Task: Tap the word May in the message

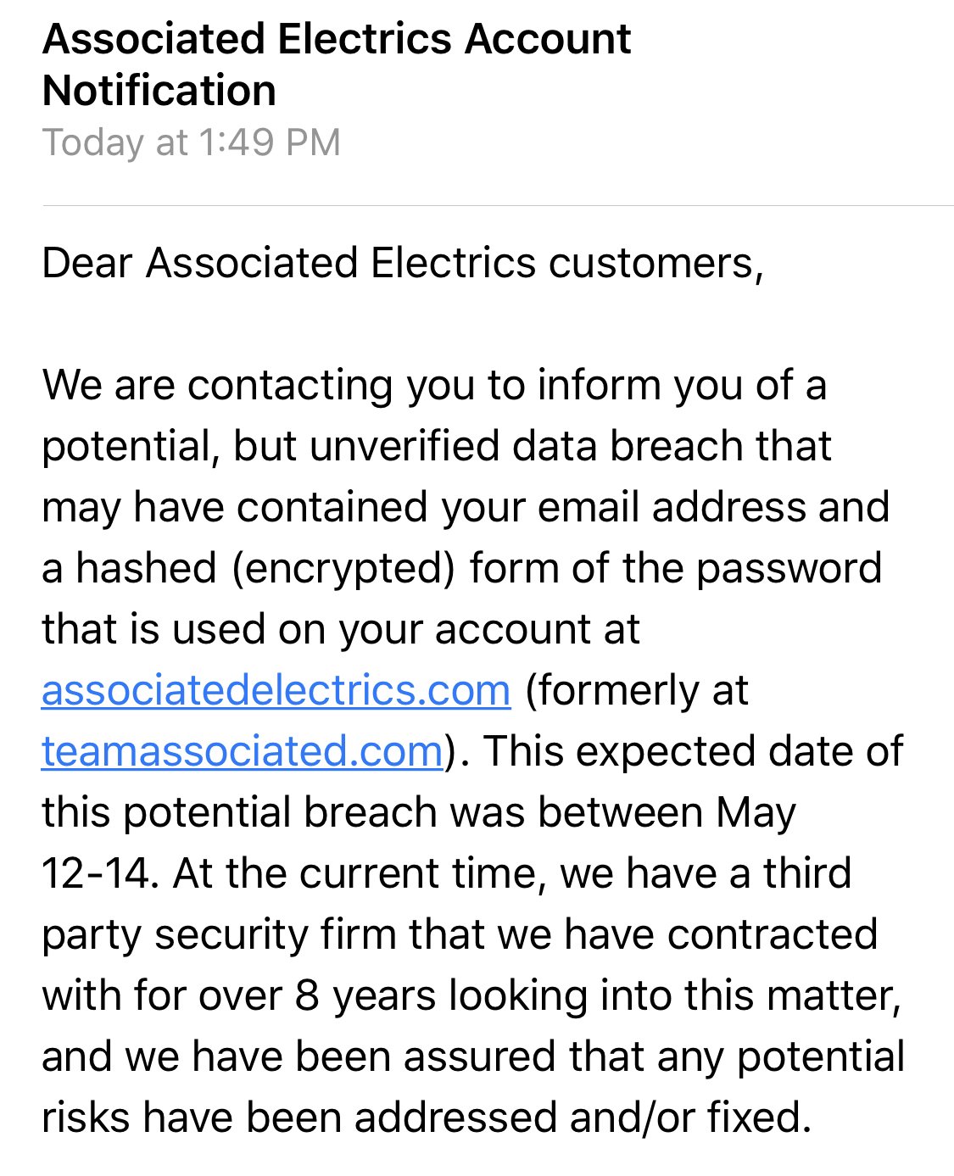Action: click(756, 812)
